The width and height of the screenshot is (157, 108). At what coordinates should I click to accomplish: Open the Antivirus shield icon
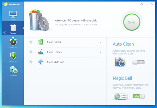pyautogui.click(x=13, y=56)
